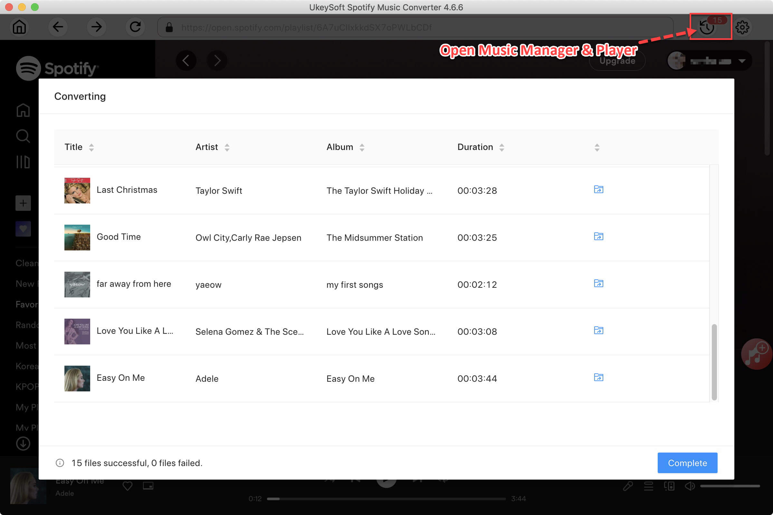Go forward in the Spotify web player
Screen dimensions: 773x515
coord(217,61)
